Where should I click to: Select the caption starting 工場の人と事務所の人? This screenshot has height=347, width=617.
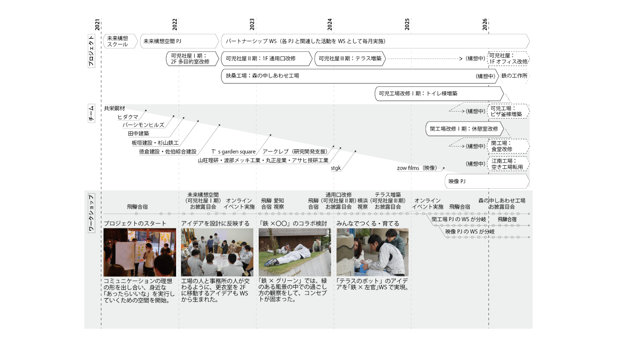[215, 290]
